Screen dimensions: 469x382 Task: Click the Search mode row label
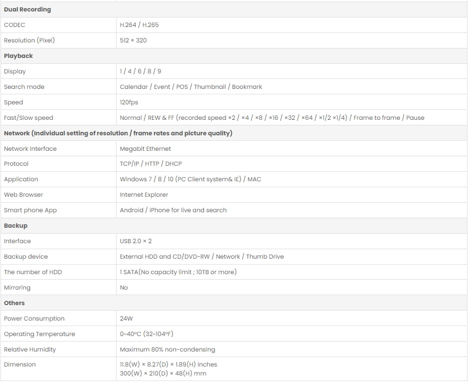[x=24, y=87]
